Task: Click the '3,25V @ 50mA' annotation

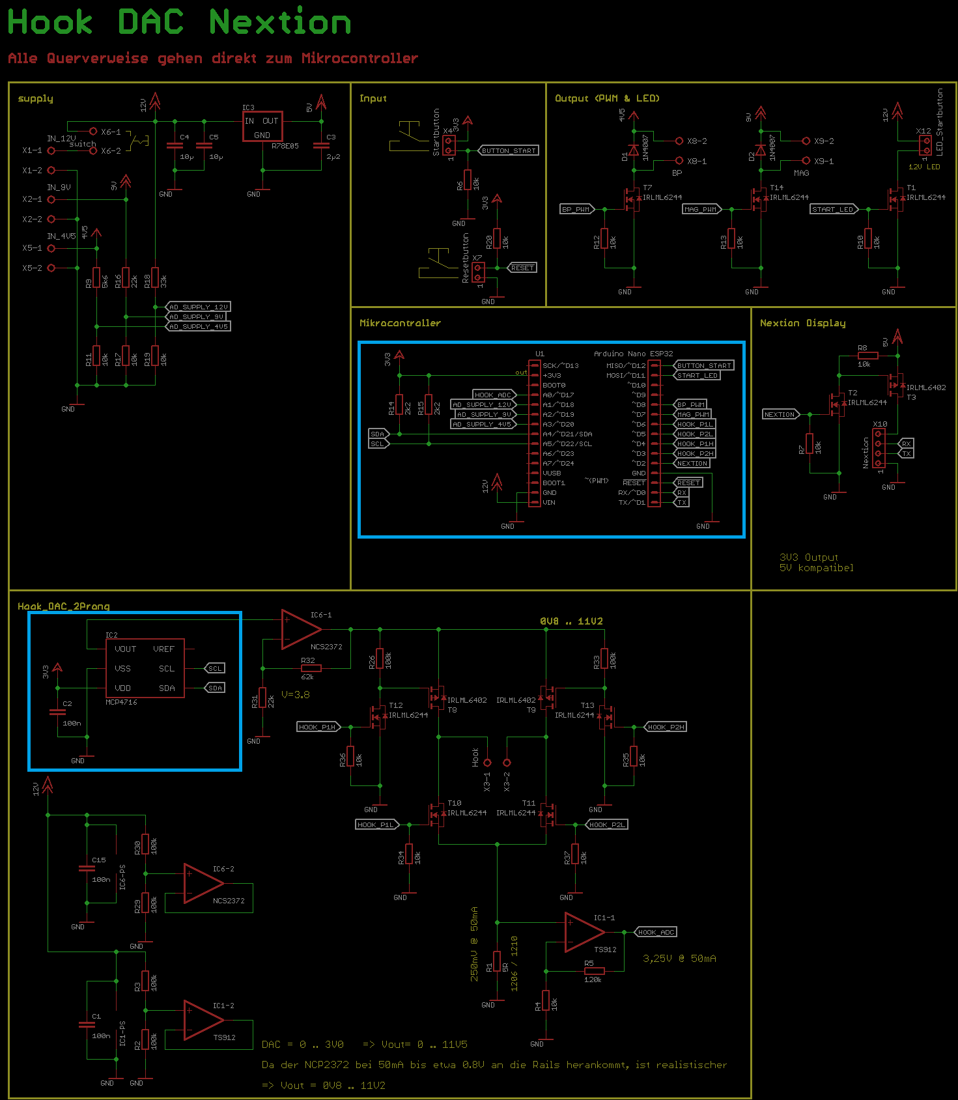Action: tap(679, 959)
